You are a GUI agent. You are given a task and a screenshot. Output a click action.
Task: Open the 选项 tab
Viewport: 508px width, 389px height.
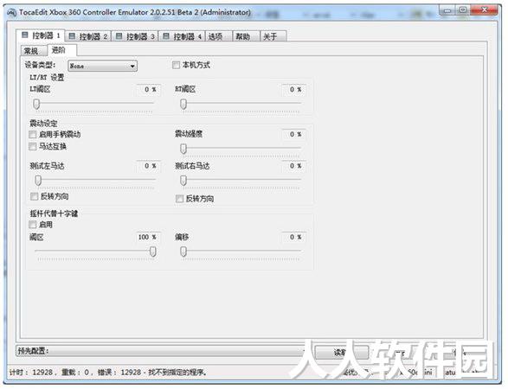(218, 36)
